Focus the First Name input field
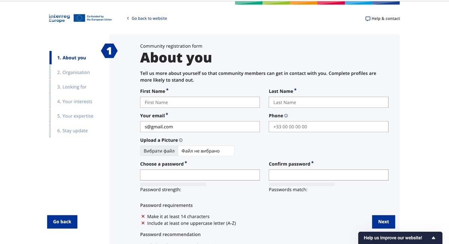449x244 pixels. tap(200, 103)
